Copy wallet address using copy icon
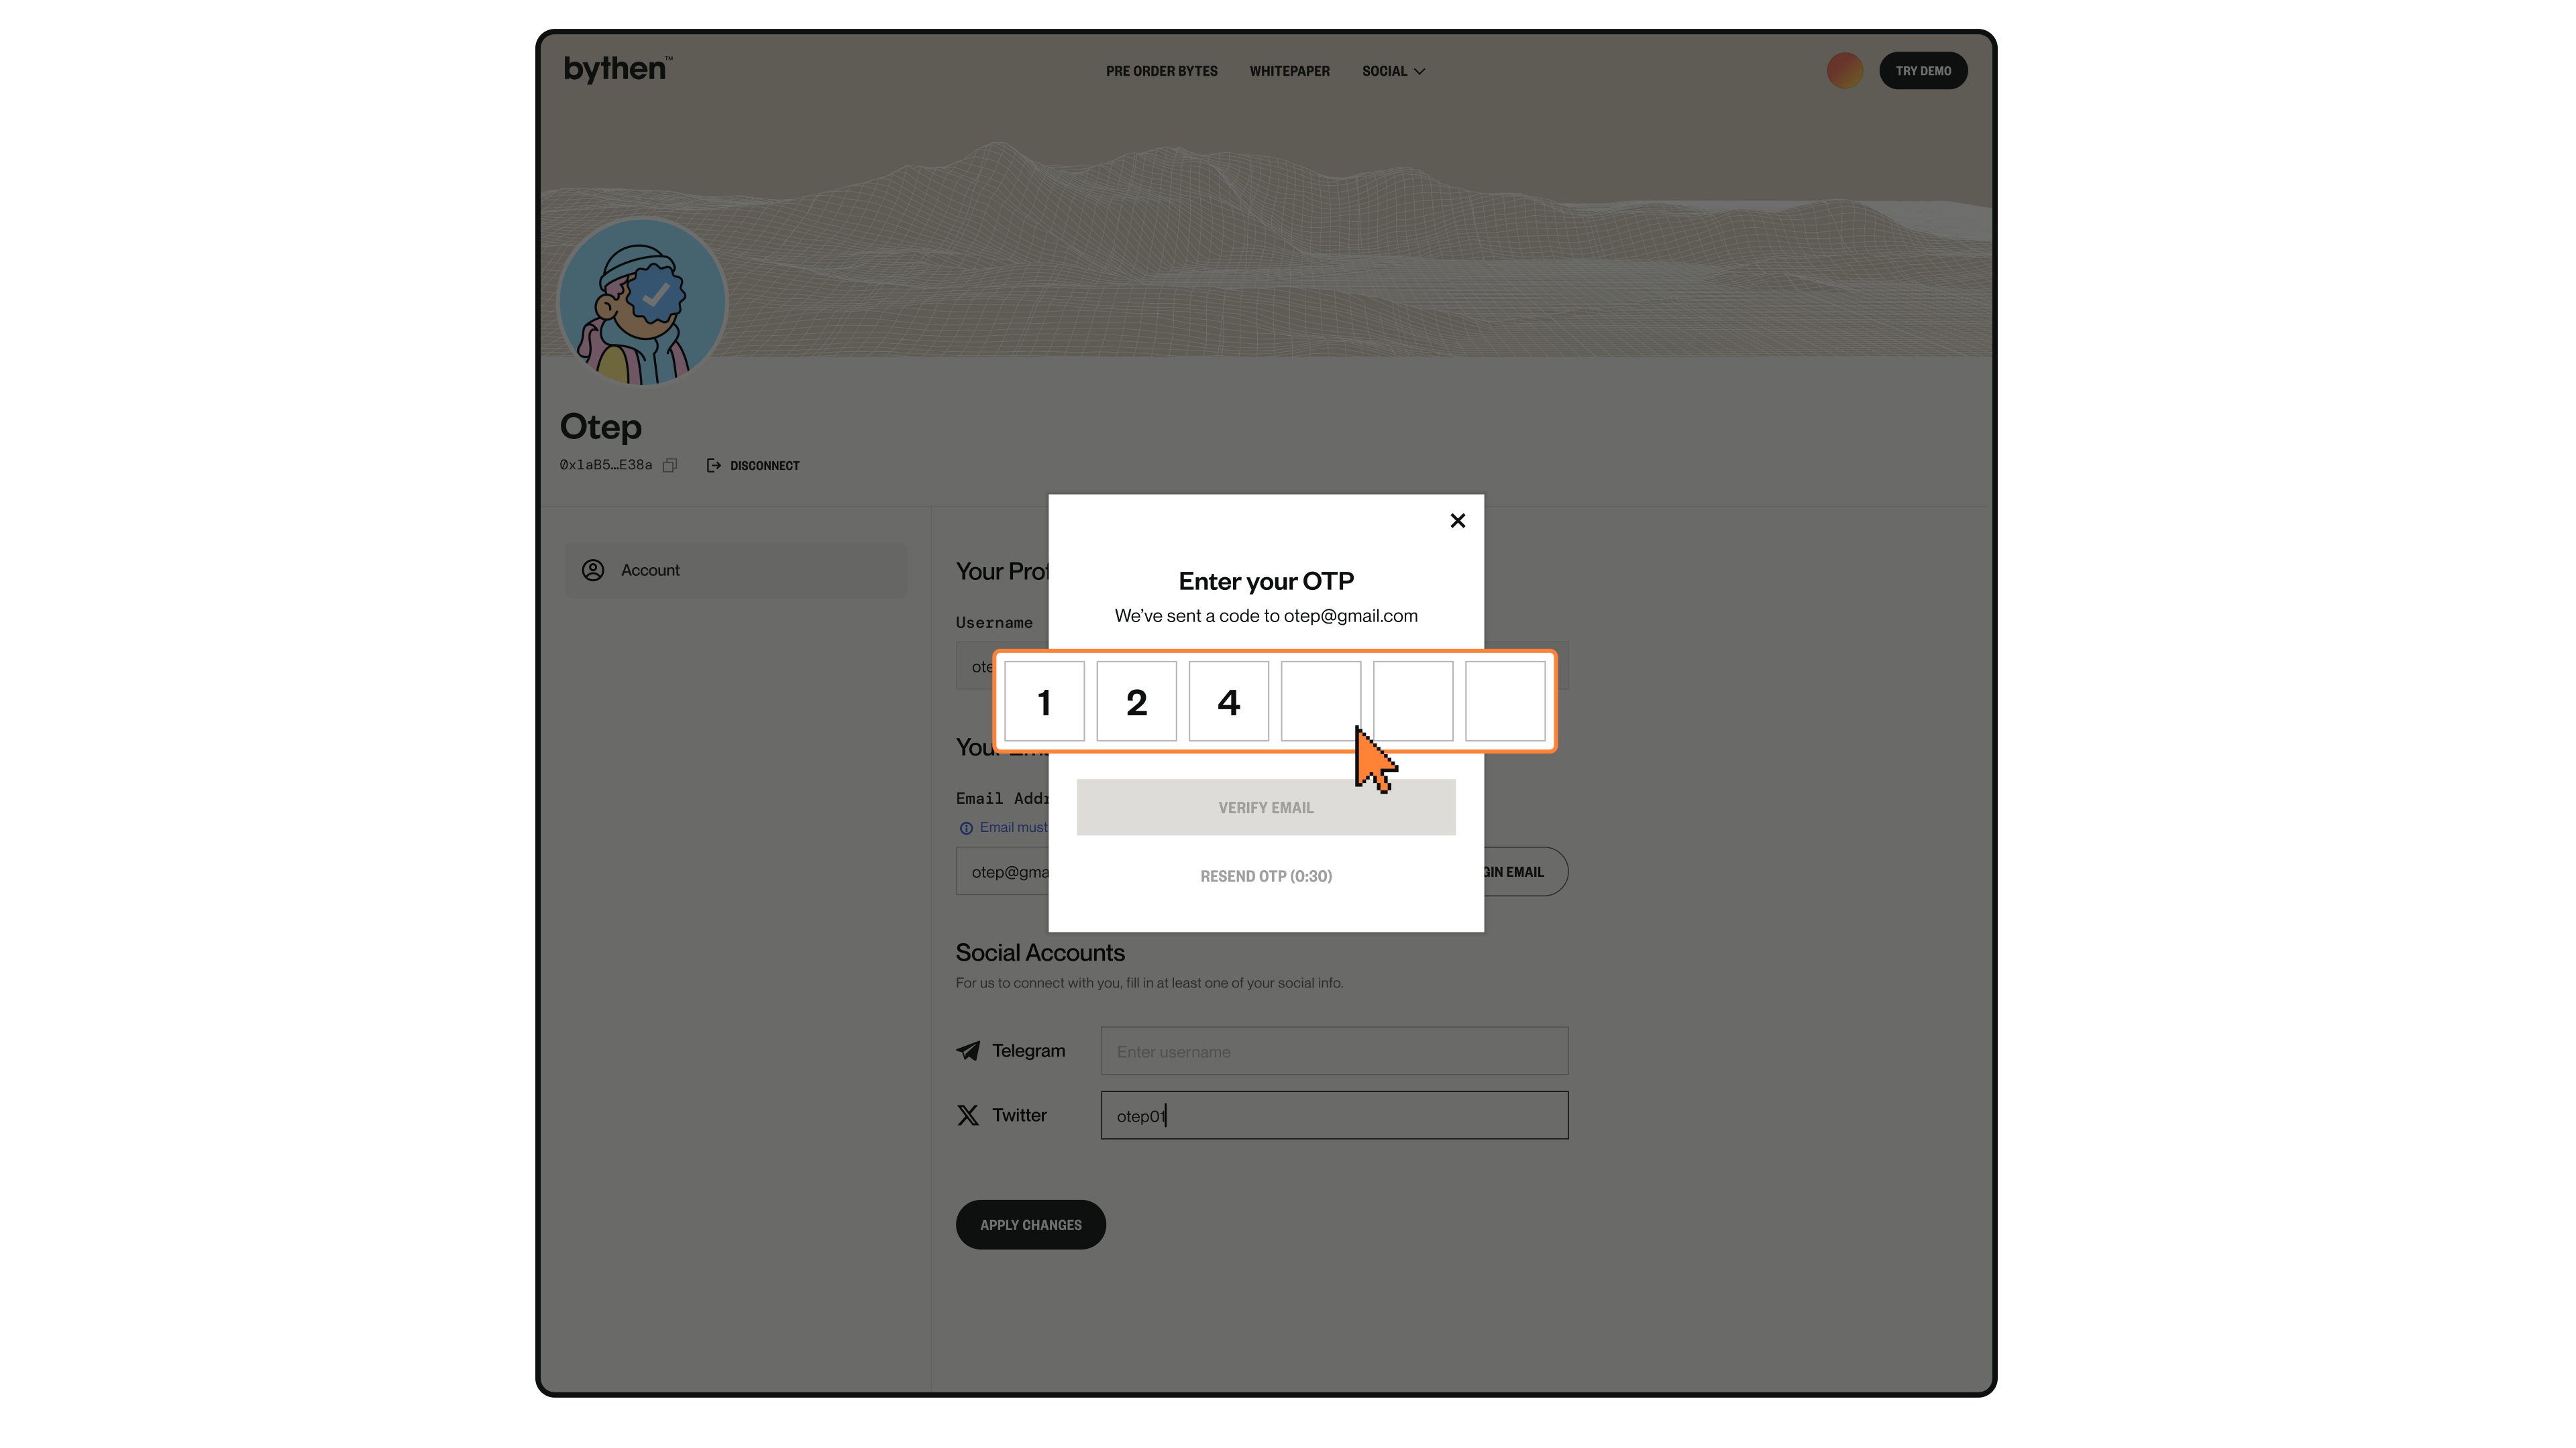The height and width of the screenshot is (1448, 2576). pos(670,465)
